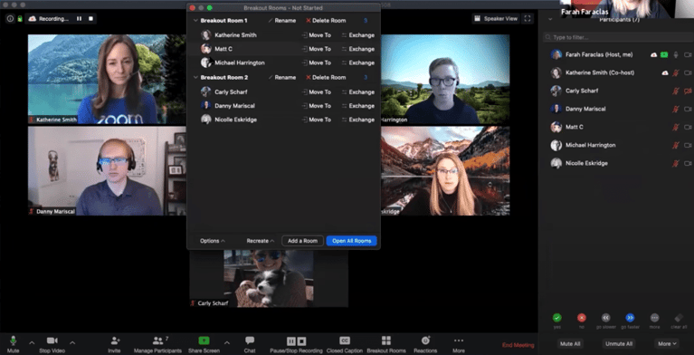Screen dimensions: 694x355
Task: Toggle Danny Mariscal's muted mic icon
Action: coord(675,109)
